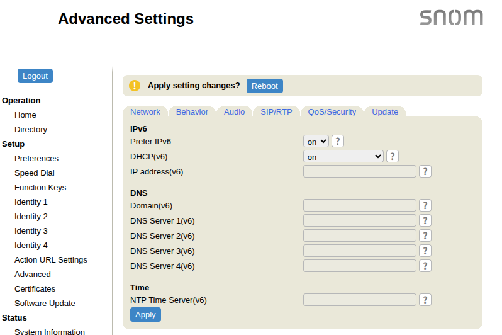Expand the DHCP(v6) dropdown

tap(343, 157)
